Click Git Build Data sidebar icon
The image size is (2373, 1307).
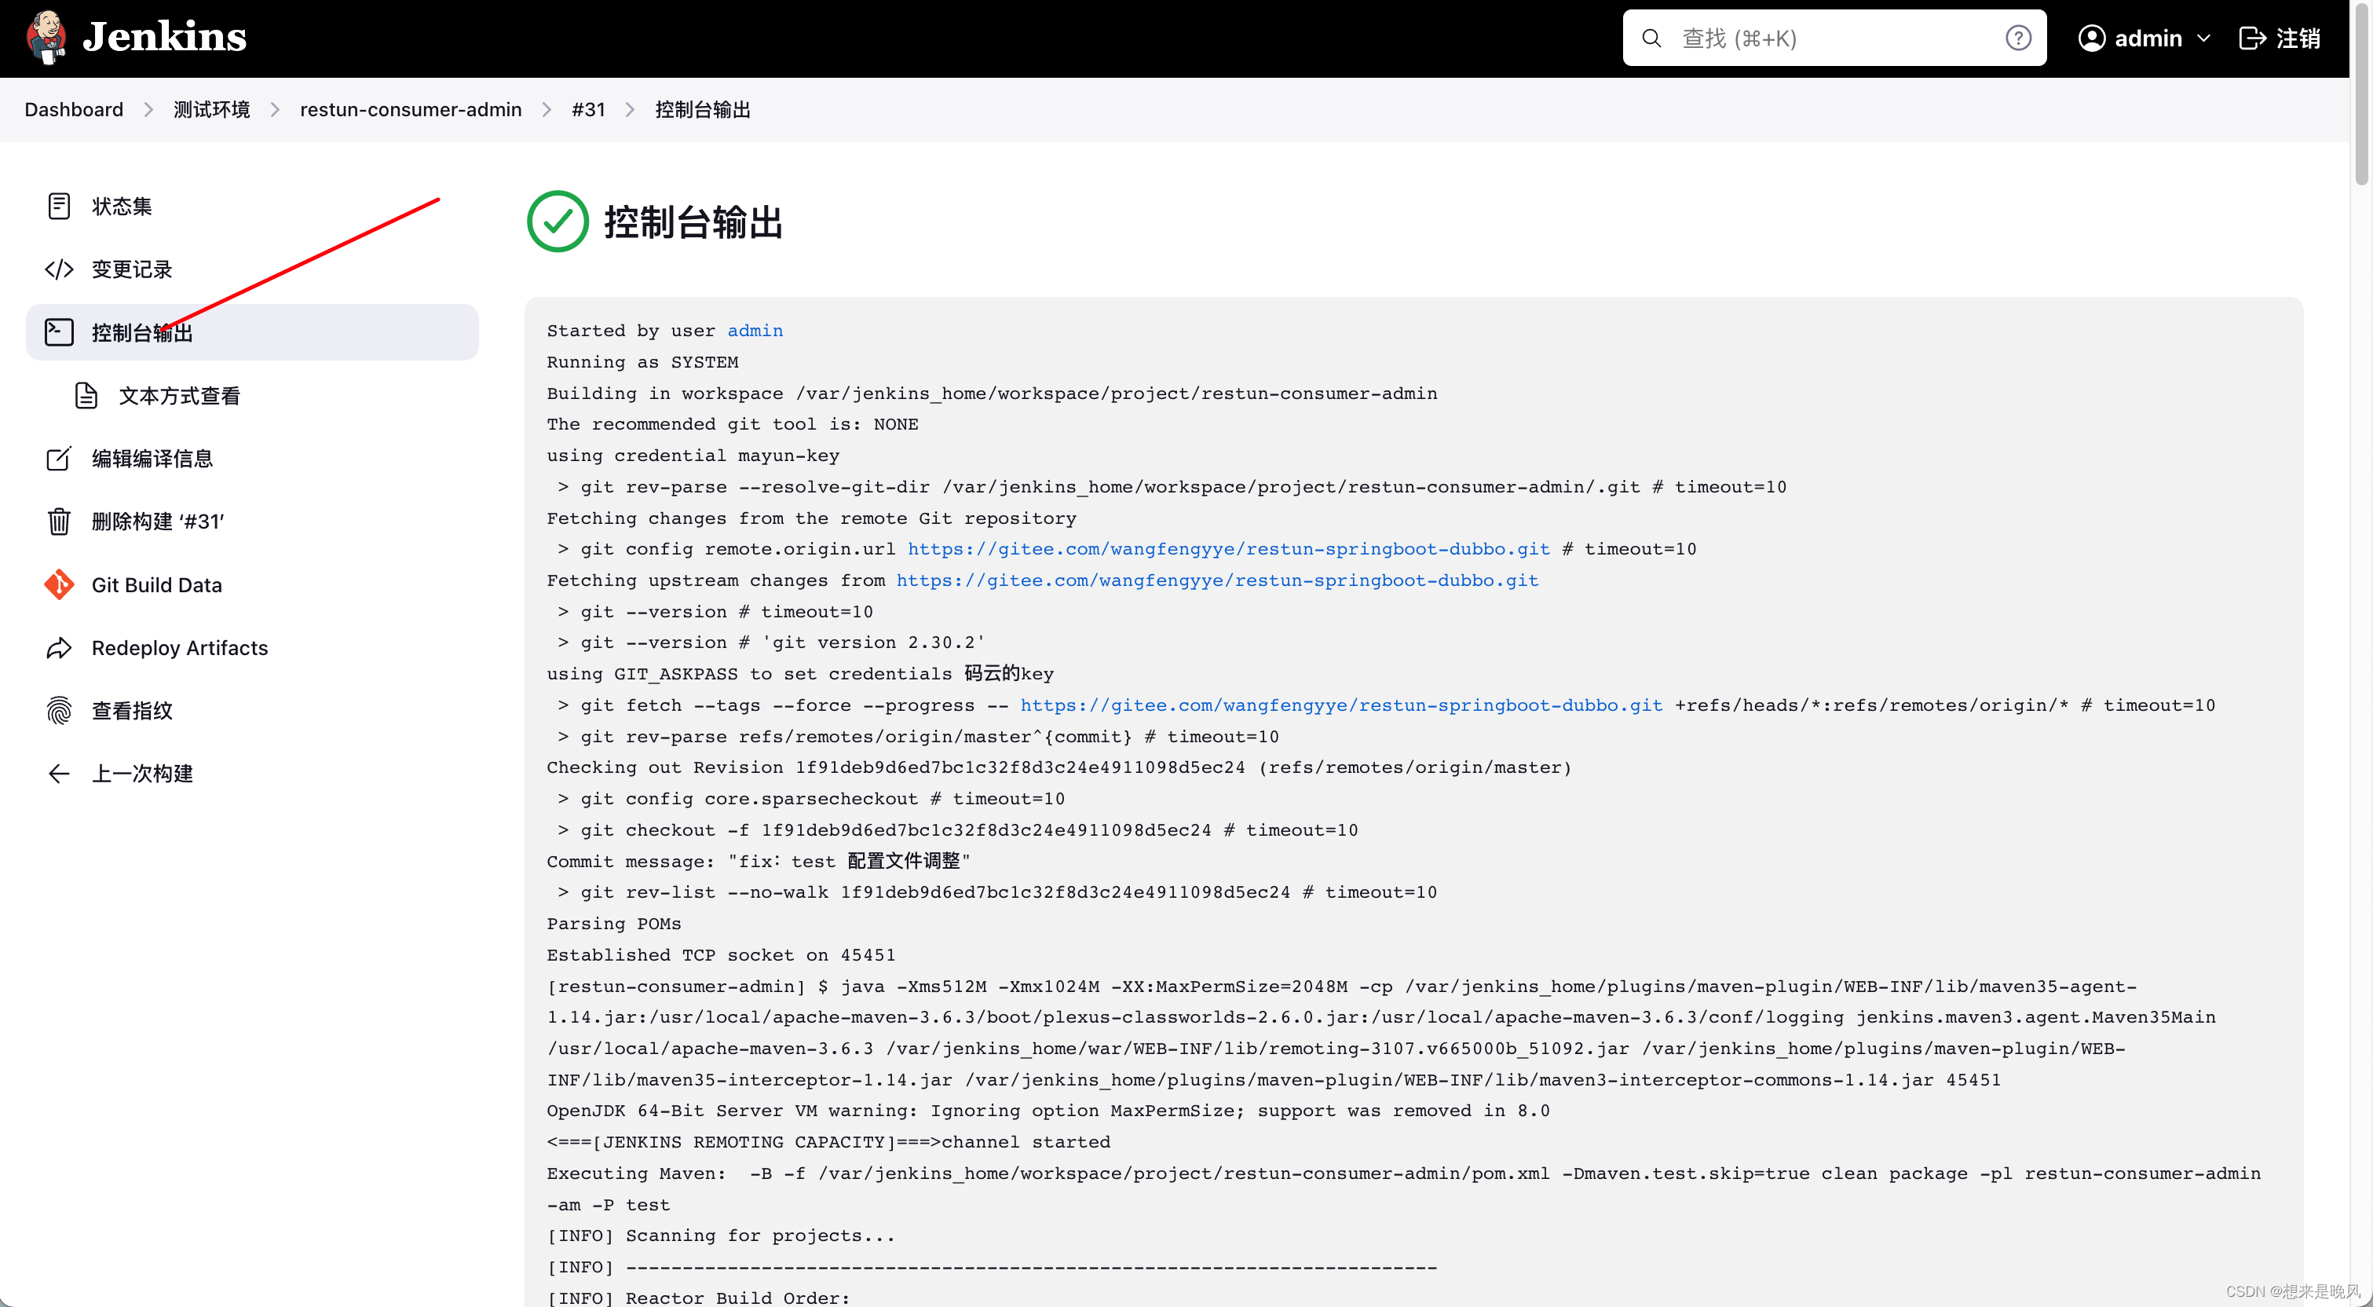[x=60, y=583]
